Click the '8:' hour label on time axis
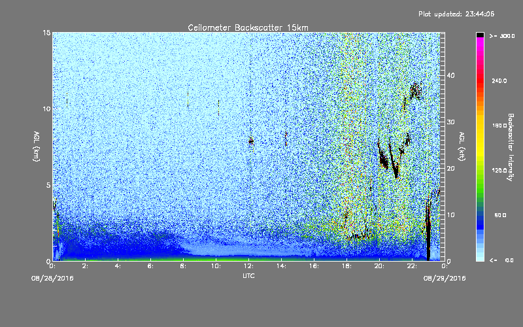This screenshot has height=327, width=523. coord(183,266)
